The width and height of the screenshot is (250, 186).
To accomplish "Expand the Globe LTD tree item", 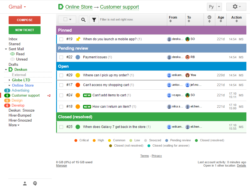I will pos(9,80).
